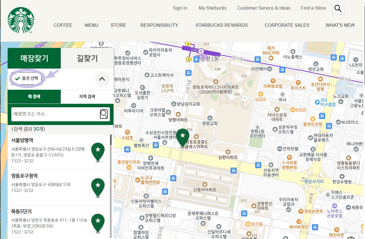Viewport: 365px width, 239px height.
Task: Select the 서울양평역 store pin icon
Action: pos(98,153)
